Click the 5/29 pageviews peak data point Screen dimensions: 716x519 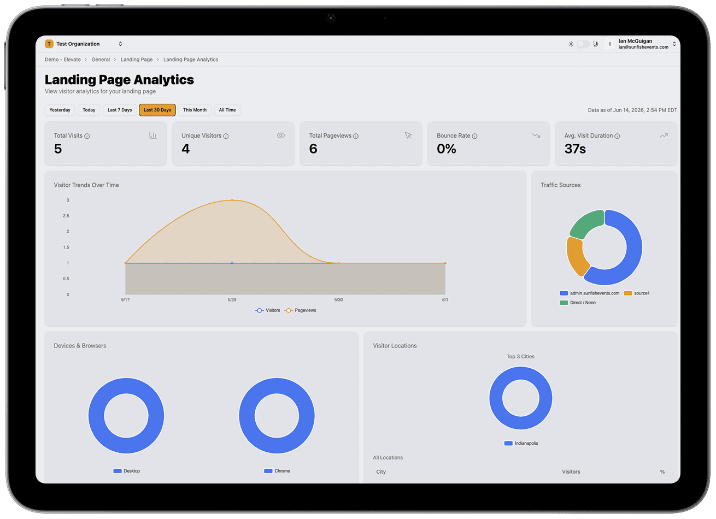point(232,200)
